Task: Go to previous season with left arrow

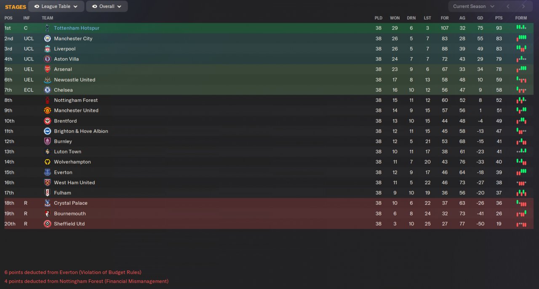Action: coord(508,6)
